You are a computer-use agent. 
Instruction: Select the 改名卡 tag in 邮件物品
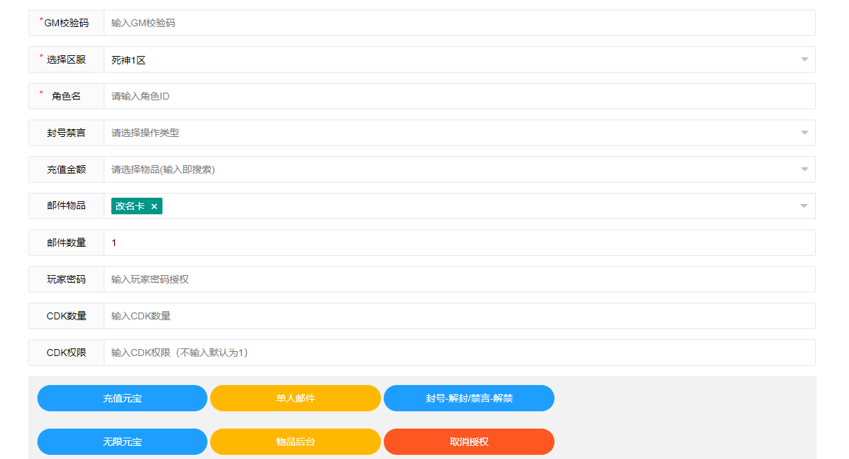tap(130, 206)
